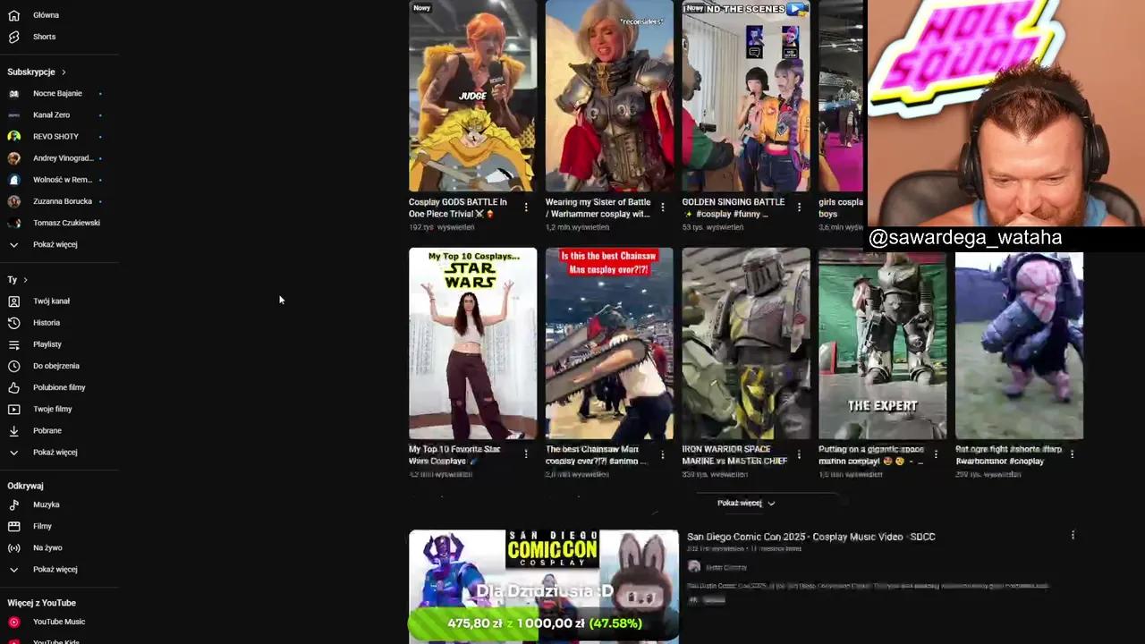1145x644 pixels.
Task: Open IRON WARRIOR SPACE MARINE vs MASTER CHIEF title
Action: (734, 455)
